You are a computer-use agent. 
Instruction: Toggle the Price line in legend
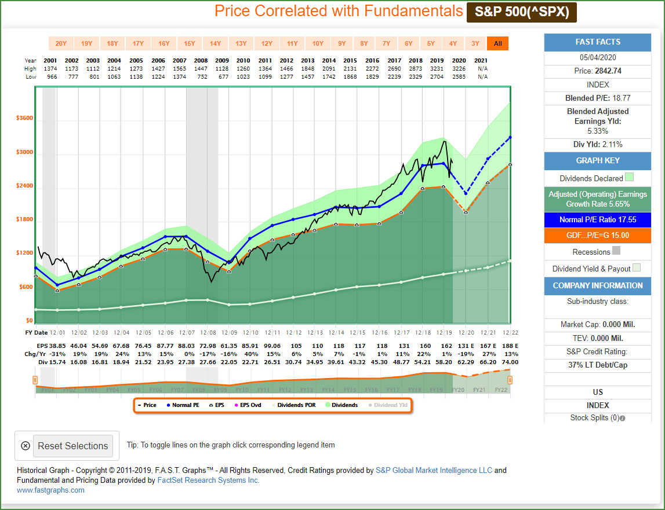[x=147, y=405]
